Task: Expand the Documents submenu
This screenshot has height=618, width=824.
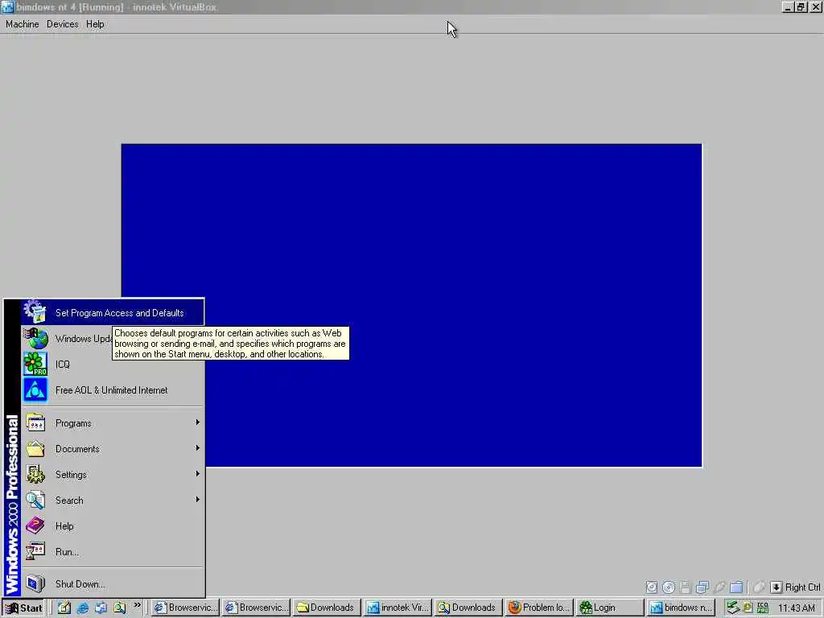Action: tap(113, 449)
